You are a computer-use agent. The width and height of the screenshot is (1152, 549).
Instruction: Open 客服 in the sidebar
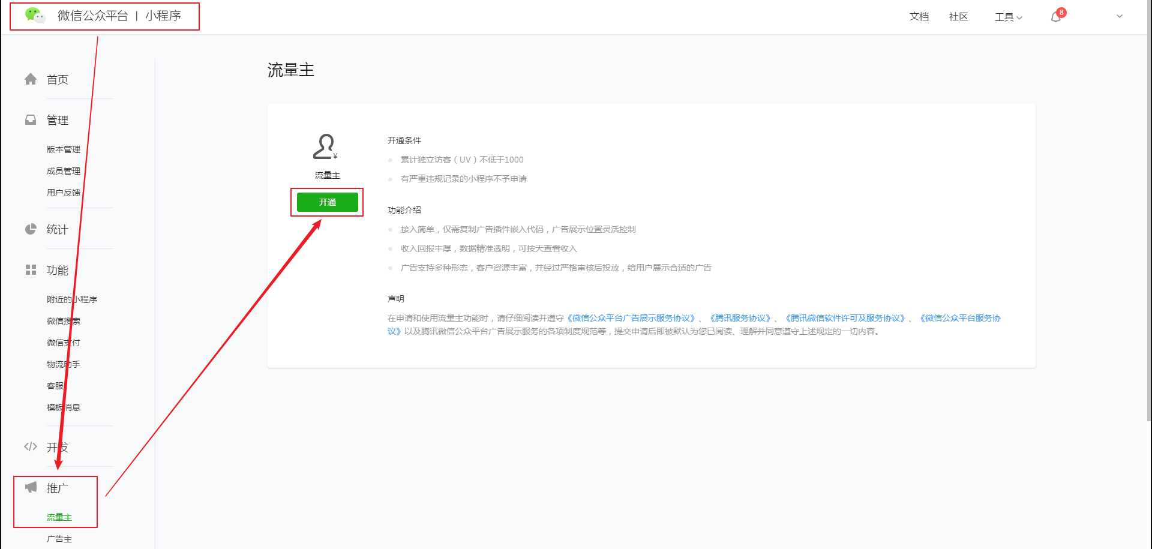55,386
